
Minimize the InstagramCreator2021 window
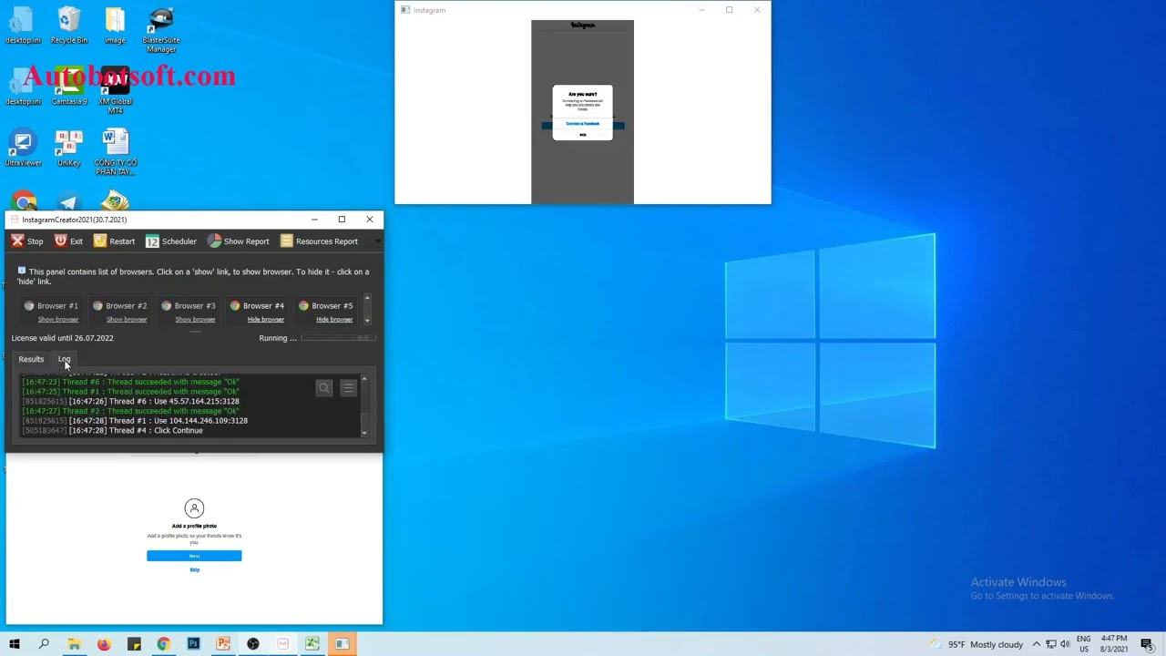(x=314, y=220)
